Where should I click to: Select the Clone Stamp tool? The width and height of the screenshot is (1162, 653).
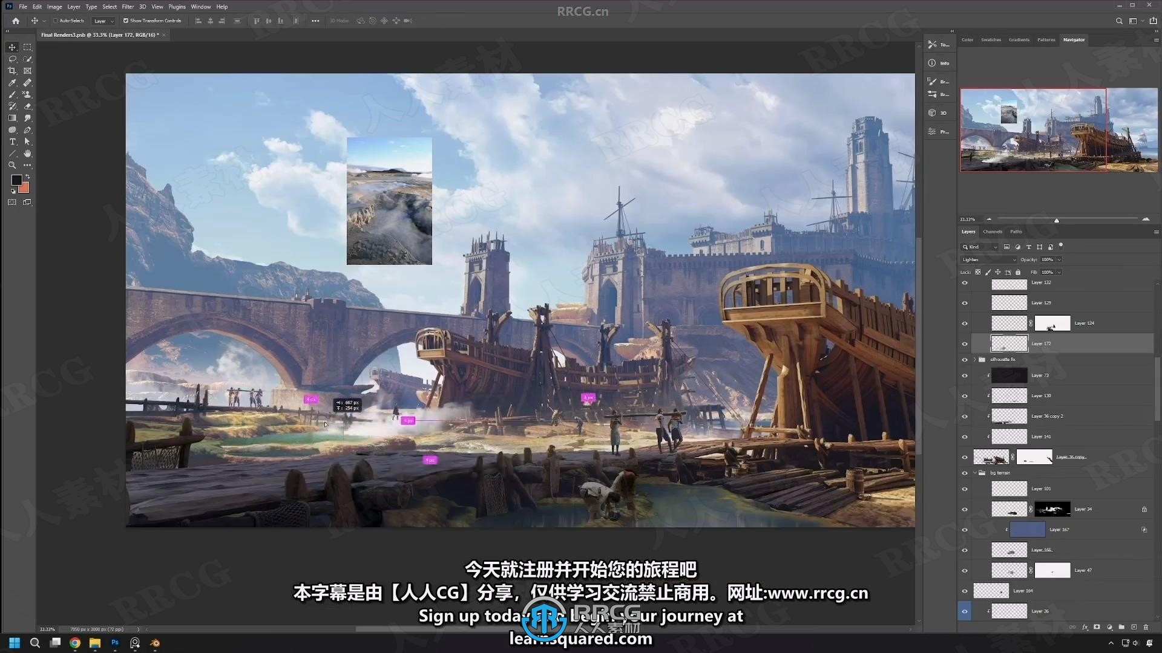pos(27,94)
